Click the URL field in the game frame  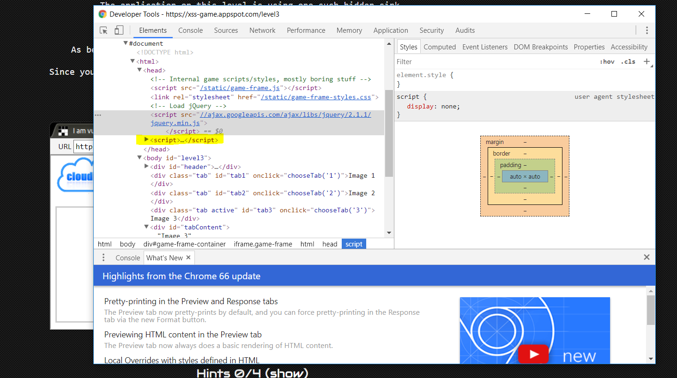pyautogui.click(x=84, y=147)
